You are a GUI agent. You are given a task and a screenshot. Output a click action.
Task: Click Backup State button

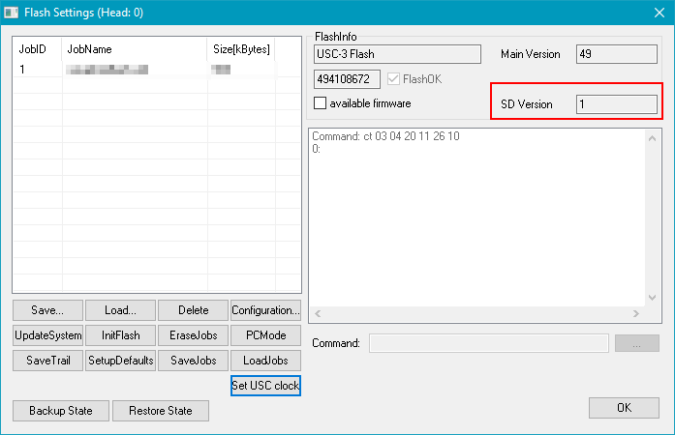61,411
